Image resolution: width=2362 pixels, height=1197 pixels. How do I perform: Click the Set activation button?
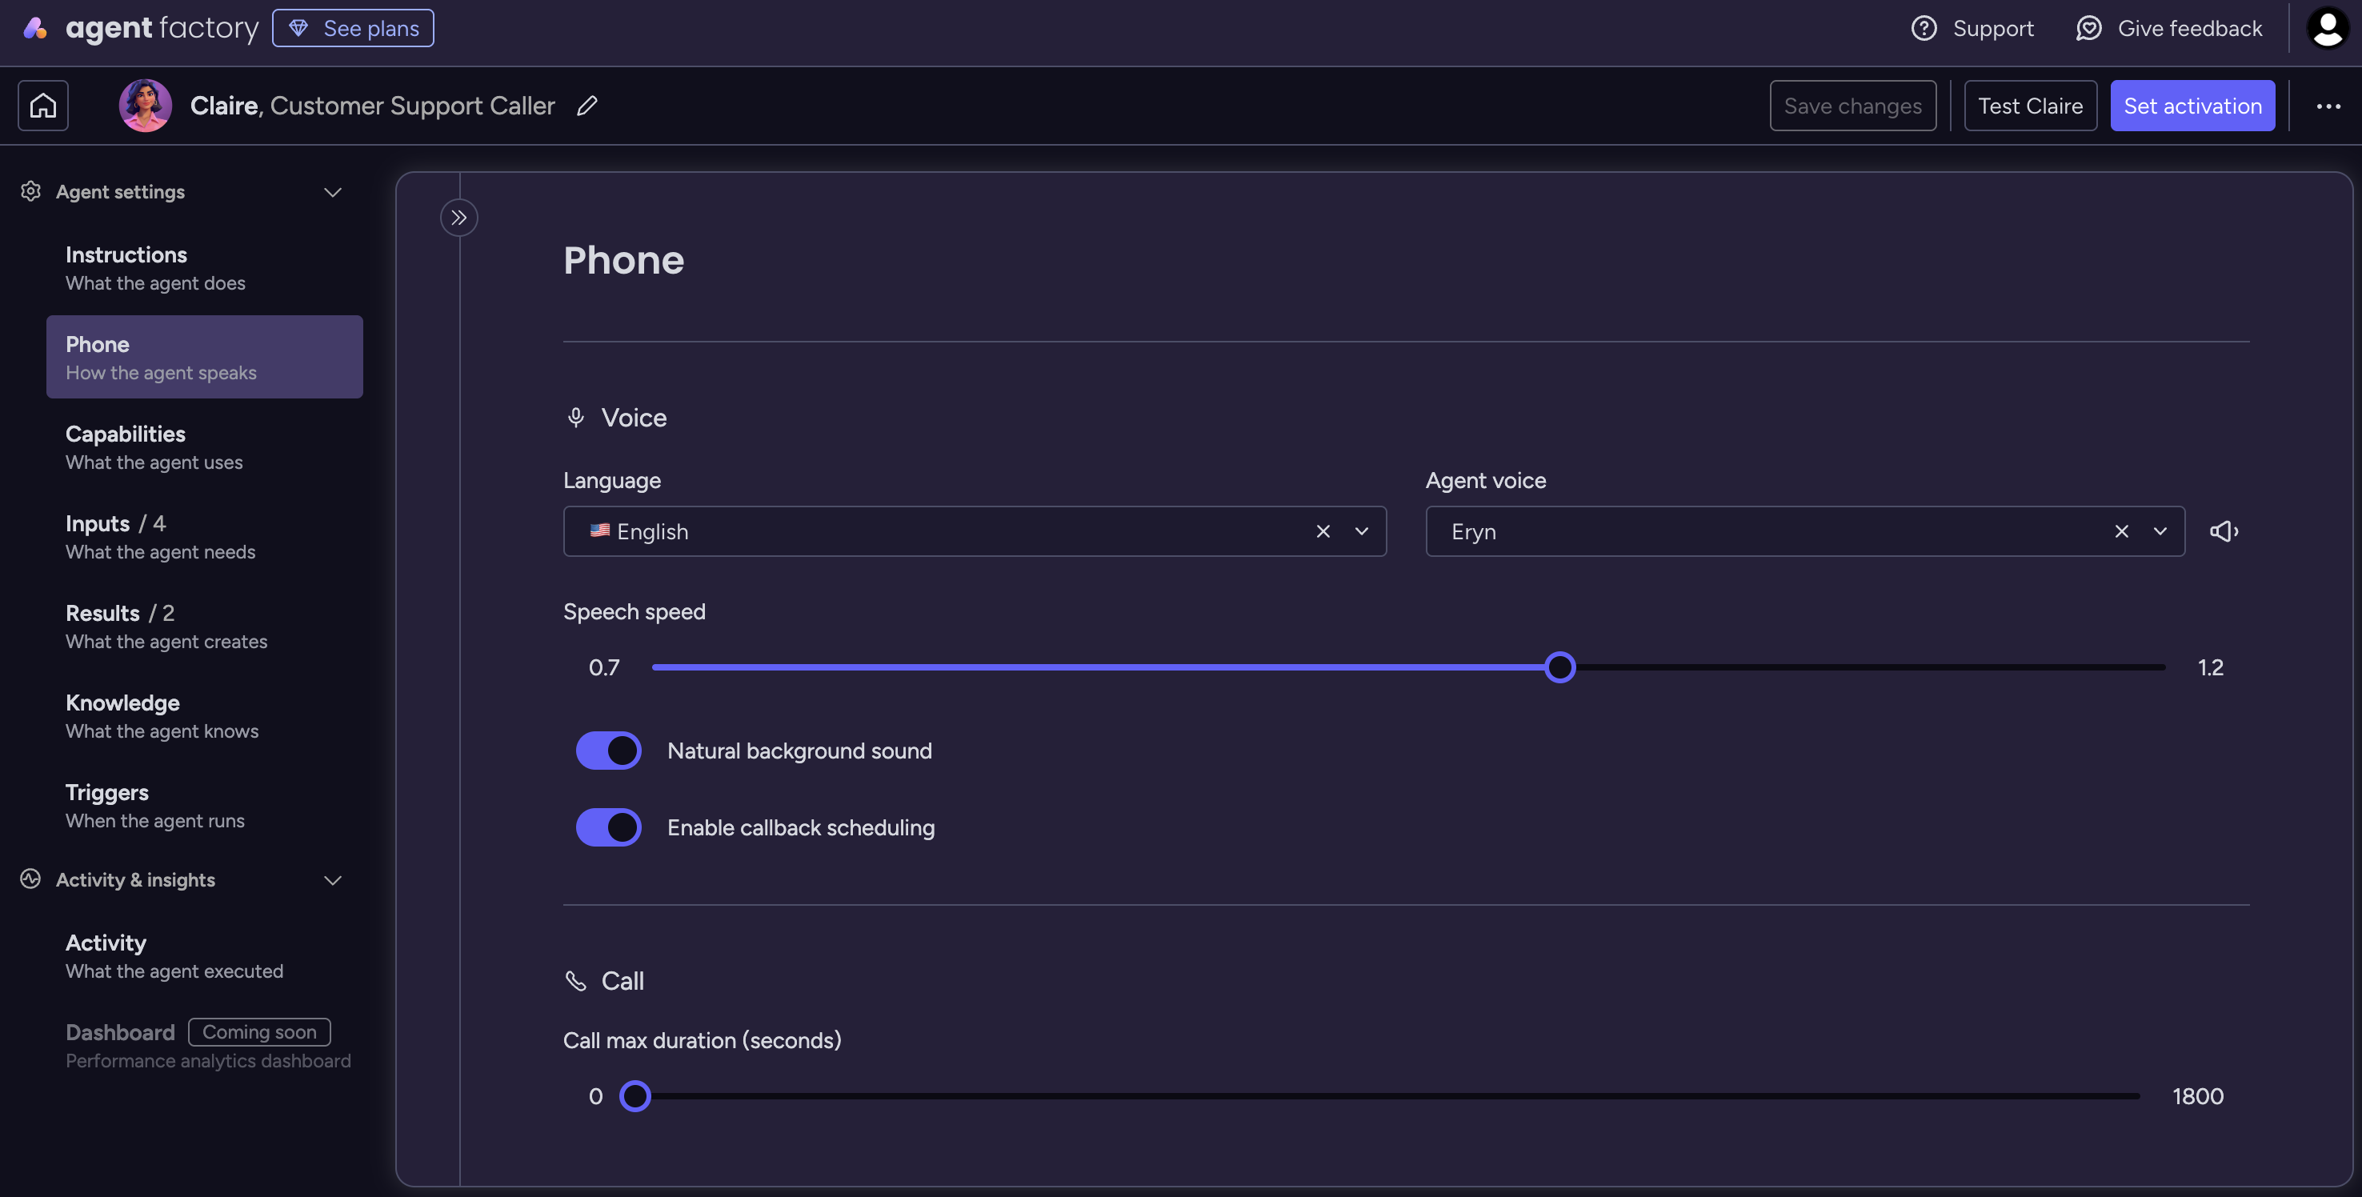tap(2192, 106)
